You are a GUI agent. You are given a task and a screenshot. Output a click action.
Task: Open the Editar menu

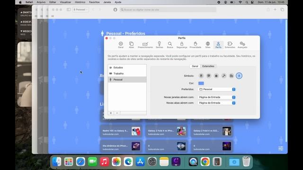53,2
